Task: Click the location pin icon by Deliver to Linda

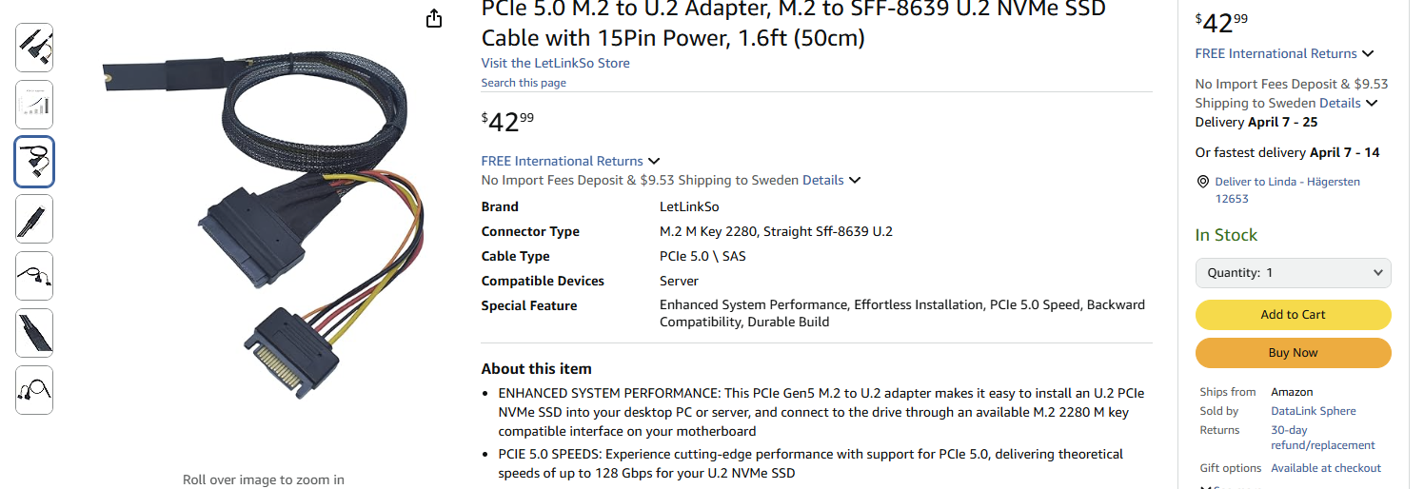Action: point(1202,182)
